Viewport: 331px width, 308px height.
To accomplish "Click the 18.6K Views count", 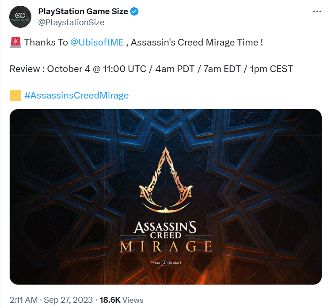I will 122,300.
